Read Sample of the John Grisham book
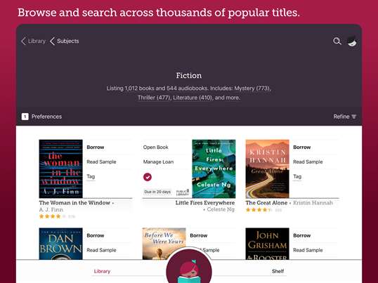 (308, 250)
